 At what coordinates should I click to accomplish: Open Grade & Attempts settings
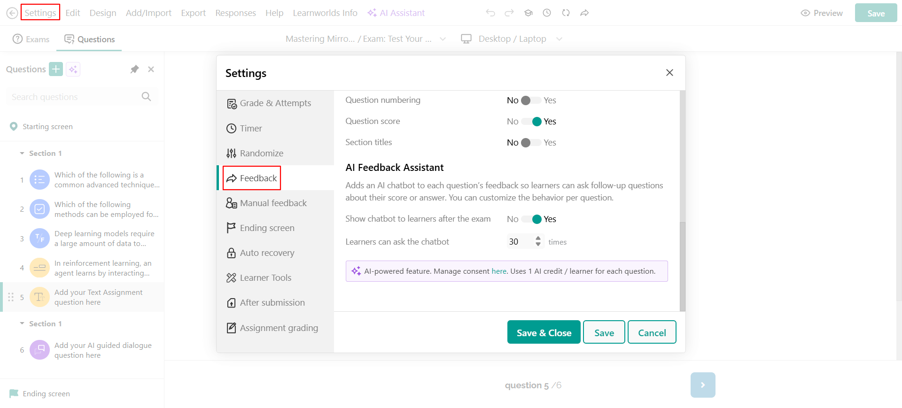pyautogui.click(x=275, y=103)
